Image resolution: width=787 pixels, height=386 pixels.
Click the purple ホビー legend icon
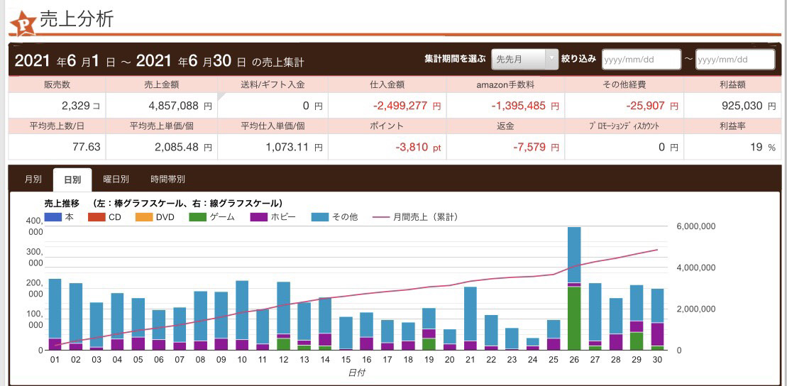coord(259,217)
